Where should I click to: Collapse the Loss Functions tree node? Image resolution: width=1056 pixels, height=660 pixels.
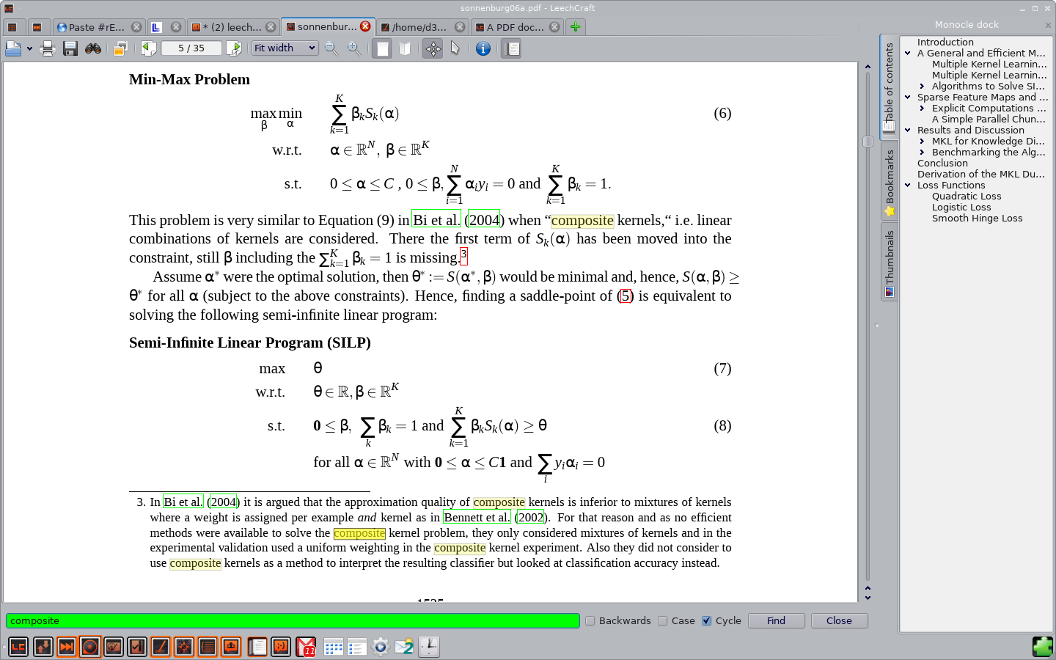click(908, 186)
